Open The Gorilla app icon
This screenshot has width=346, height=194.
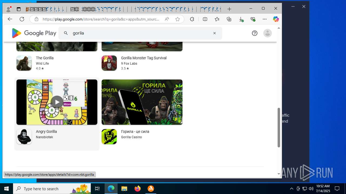coord(24,63)
